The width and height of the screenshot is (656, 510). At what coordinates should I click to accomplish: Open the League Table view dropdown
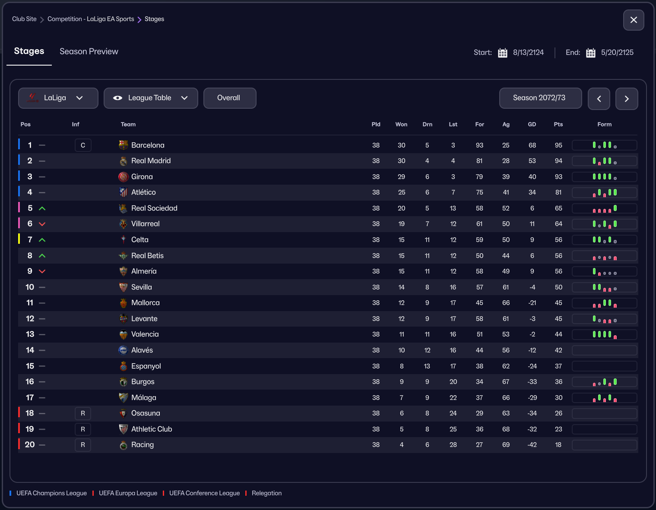point(151,98)
